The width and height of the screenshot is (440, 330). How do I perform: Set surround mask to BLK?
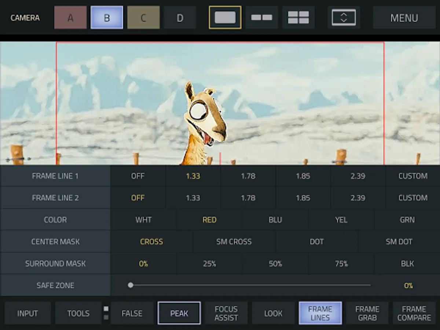407,264
